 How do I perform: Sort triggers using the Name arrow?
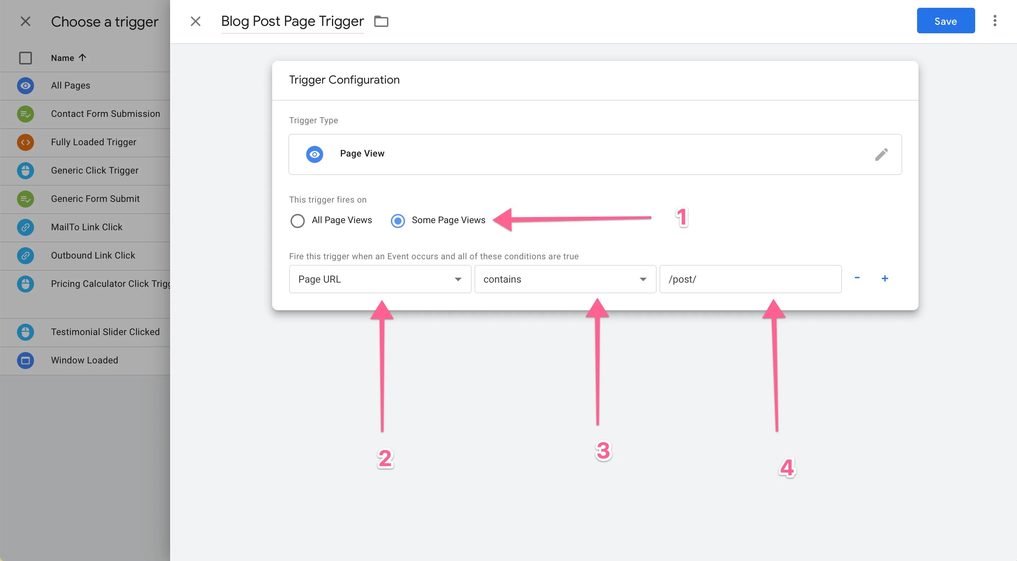pyautogui.click(x=82, y=57)
